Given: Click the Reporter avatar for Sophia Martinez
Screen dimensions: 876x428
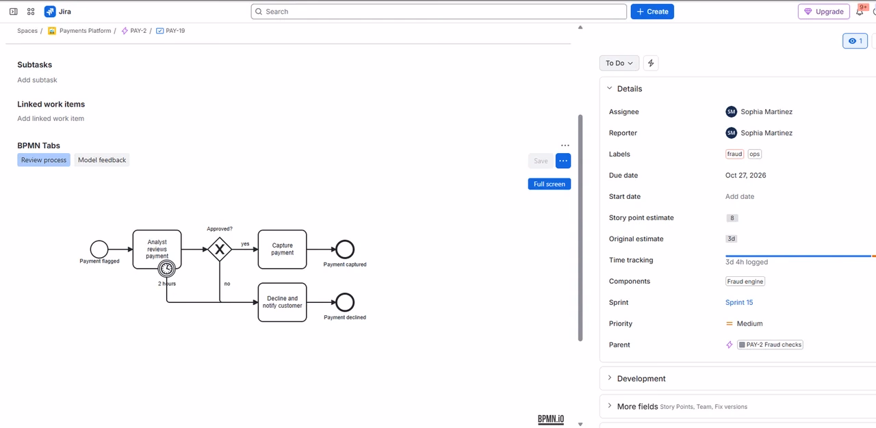Looking at the screenshot, I should (x=732, y=133).
